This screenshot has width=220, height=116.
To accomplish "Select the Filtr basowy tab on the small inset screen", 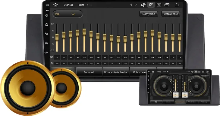I will click(x=204, y=102).
